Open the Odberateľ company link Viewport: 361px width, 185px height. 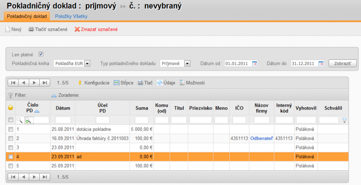click(x=262, y=138)
